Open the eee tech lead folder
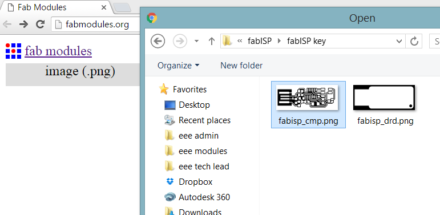Image resolution: width=440 pixels, height=215 pixels. (204, 167)
